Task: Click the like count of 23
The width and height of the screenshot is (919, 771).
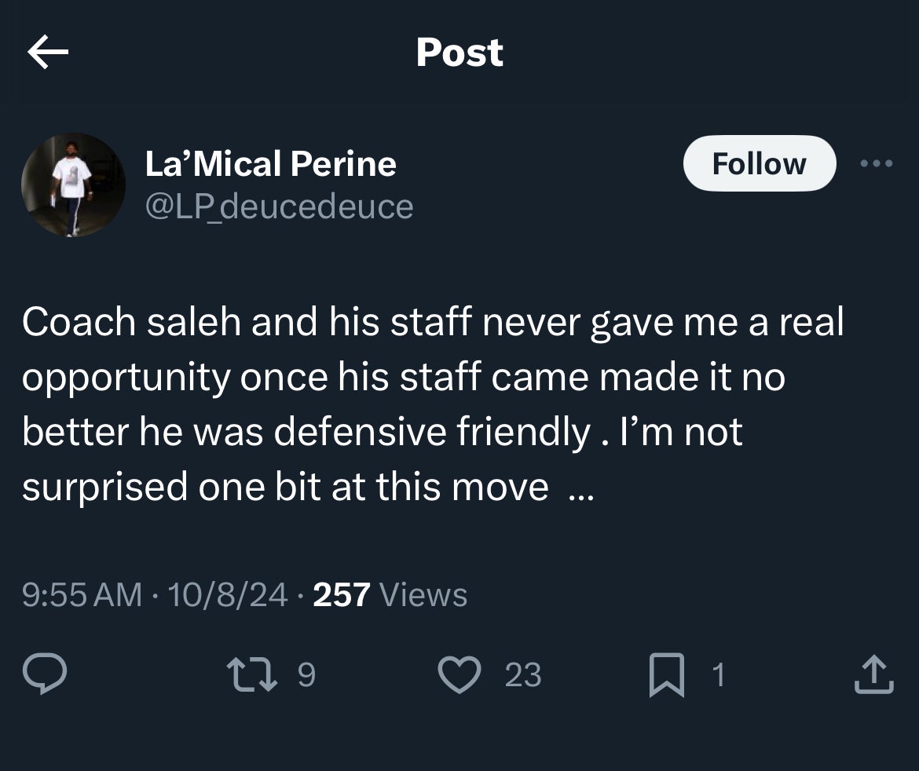Action: pyautogui.click(x=522, y=674)
